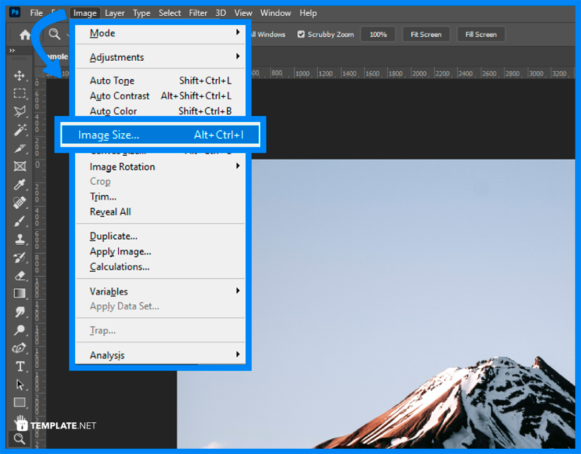Select the Zoom tool at the toolbar bottom
The height and width of the screenshot is (454, 581).
(19, 439)
